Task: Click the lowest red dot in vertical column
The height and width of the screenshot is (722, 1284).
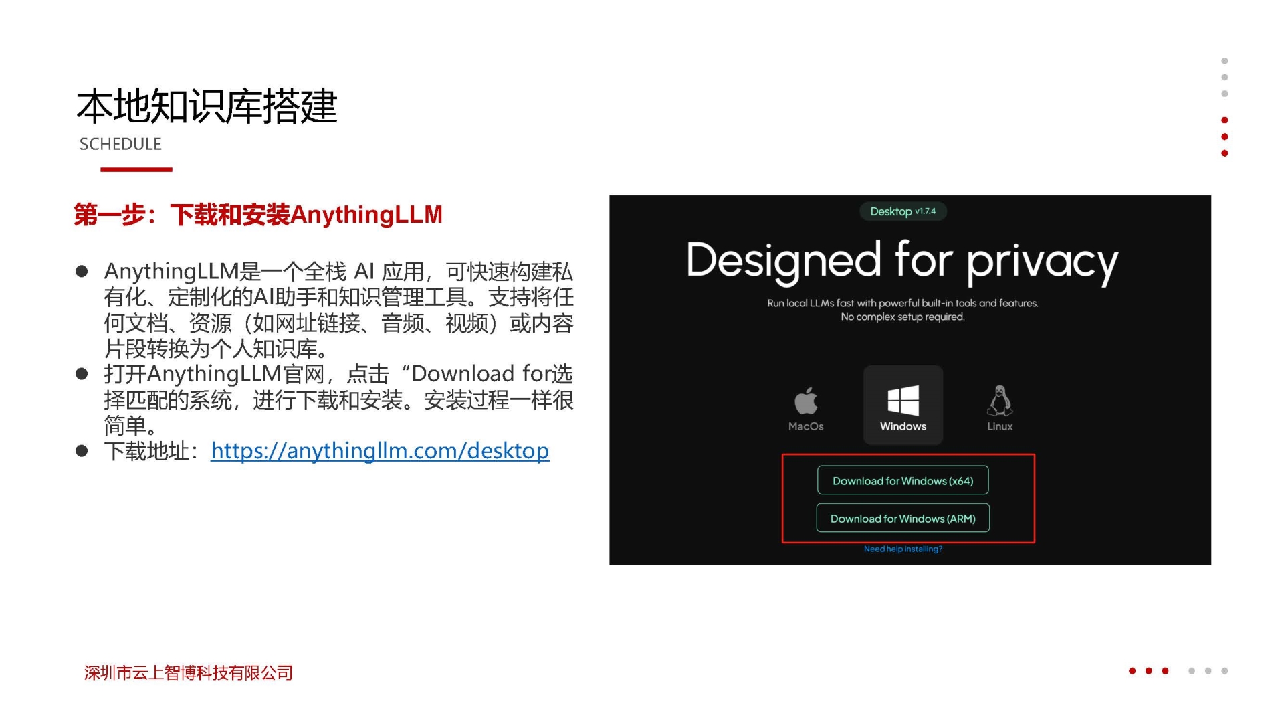Action: coord(1224,153)
